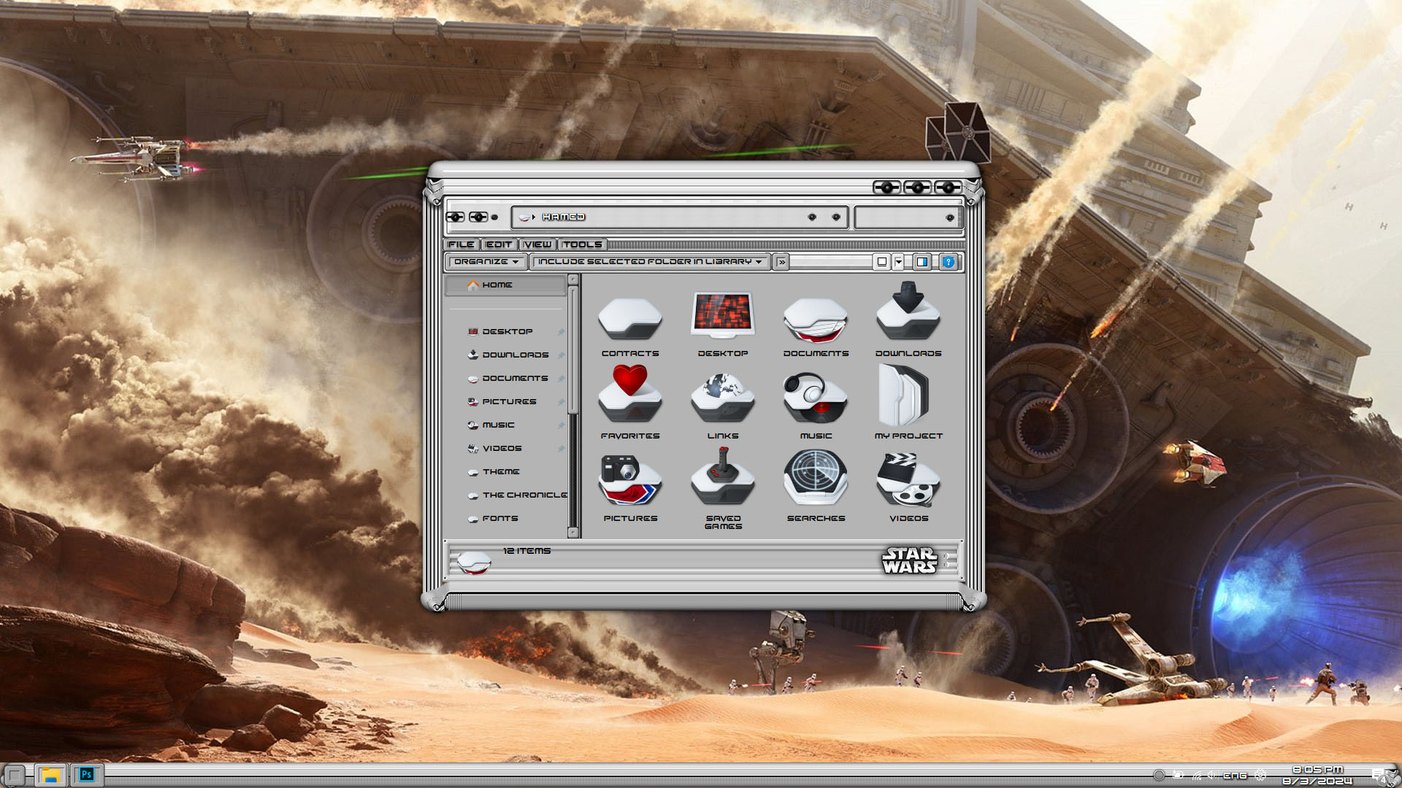The height and width of the screenshot is (788, 1402).
Task: Launch Photoshop from the taskbar
Action: point(86,775)
